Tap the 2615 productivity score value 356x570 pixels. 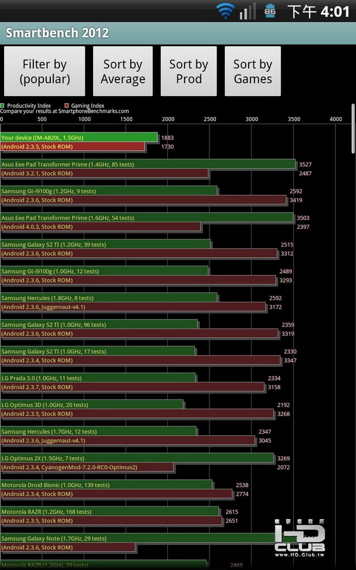[232, 512]
